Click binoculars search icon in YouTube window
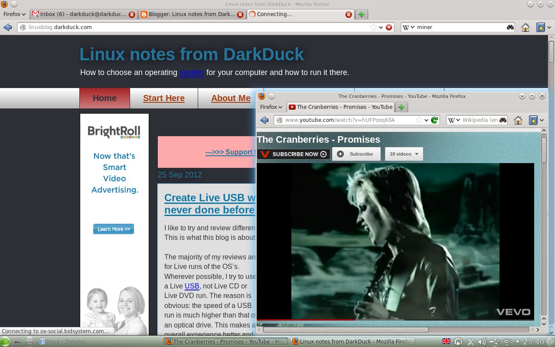 click(503, 120)
